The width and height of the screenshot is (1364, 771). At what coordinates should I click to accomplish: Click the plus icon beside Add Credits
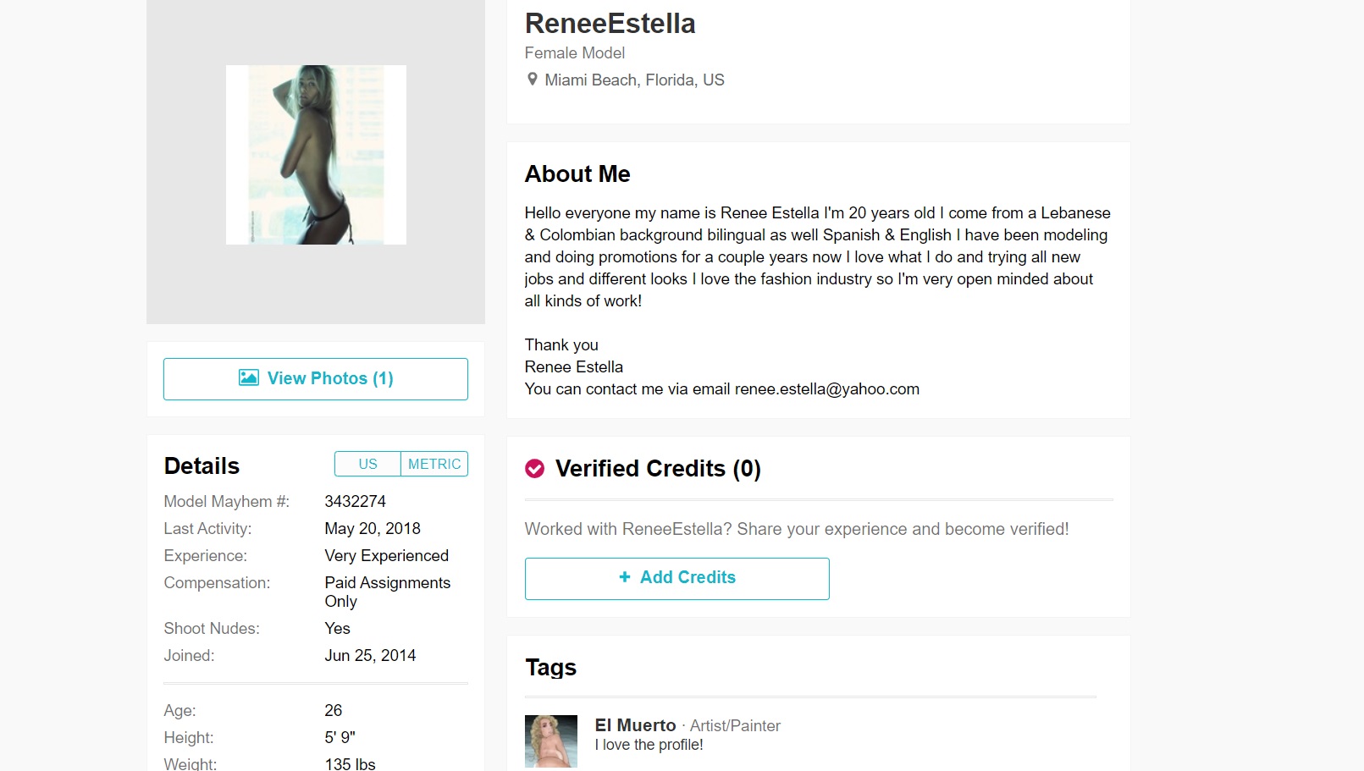(625, 577)
